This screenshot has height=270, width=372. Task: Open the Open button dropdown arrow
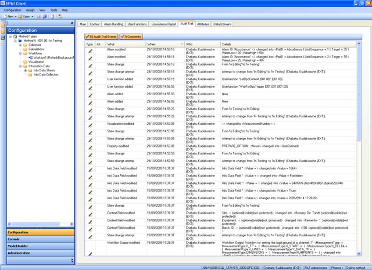click(x=33, y=16)
